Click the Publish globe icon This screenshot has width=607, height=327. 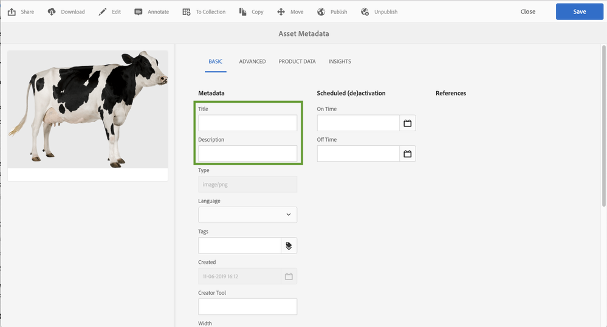pyautogui.click(x=321, y=12)
